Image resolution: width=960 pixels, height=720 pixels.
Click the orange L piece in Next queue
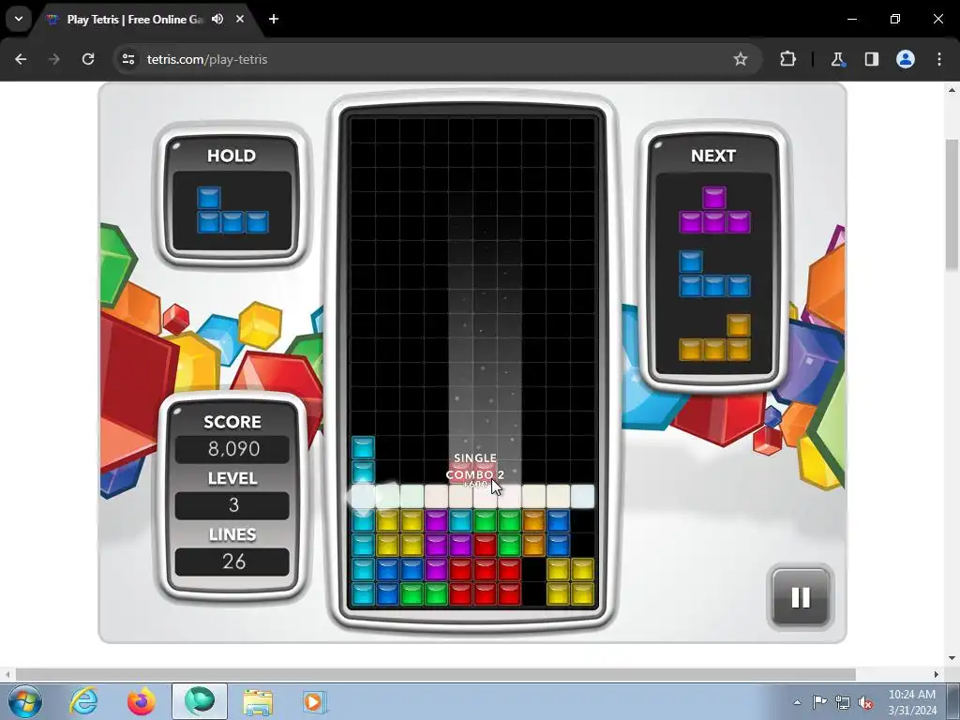(x=714, y=337)
